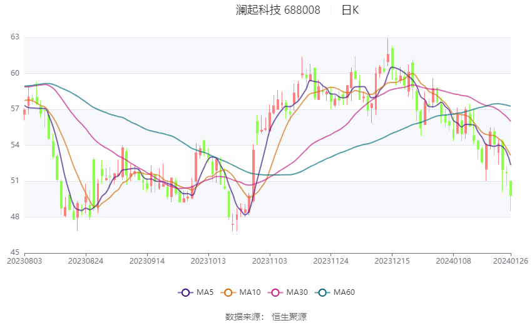The image size is (532, 323).
Task: Click x-axis date label 20231215
Action: (392, 261)
